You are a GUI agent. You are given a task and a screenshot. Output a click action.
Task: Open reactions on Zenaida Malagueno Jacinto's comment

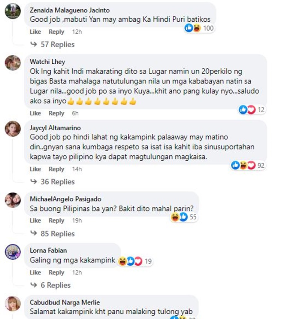click(199, 28)
